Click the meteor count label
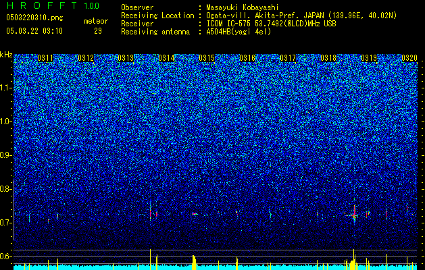425x270 pixels. click(x=96, y=21)
